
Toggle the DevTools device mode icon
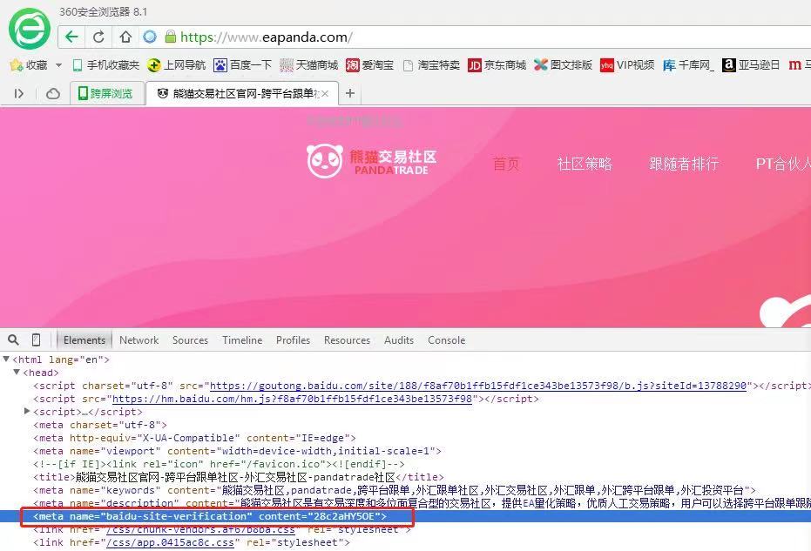[x=36, y=340]
